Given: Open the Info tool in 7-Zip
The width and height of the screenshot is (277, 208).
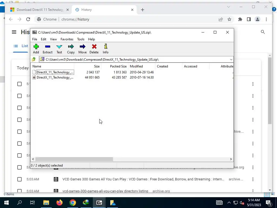Looking at the screenshot, I should (106, 49).
